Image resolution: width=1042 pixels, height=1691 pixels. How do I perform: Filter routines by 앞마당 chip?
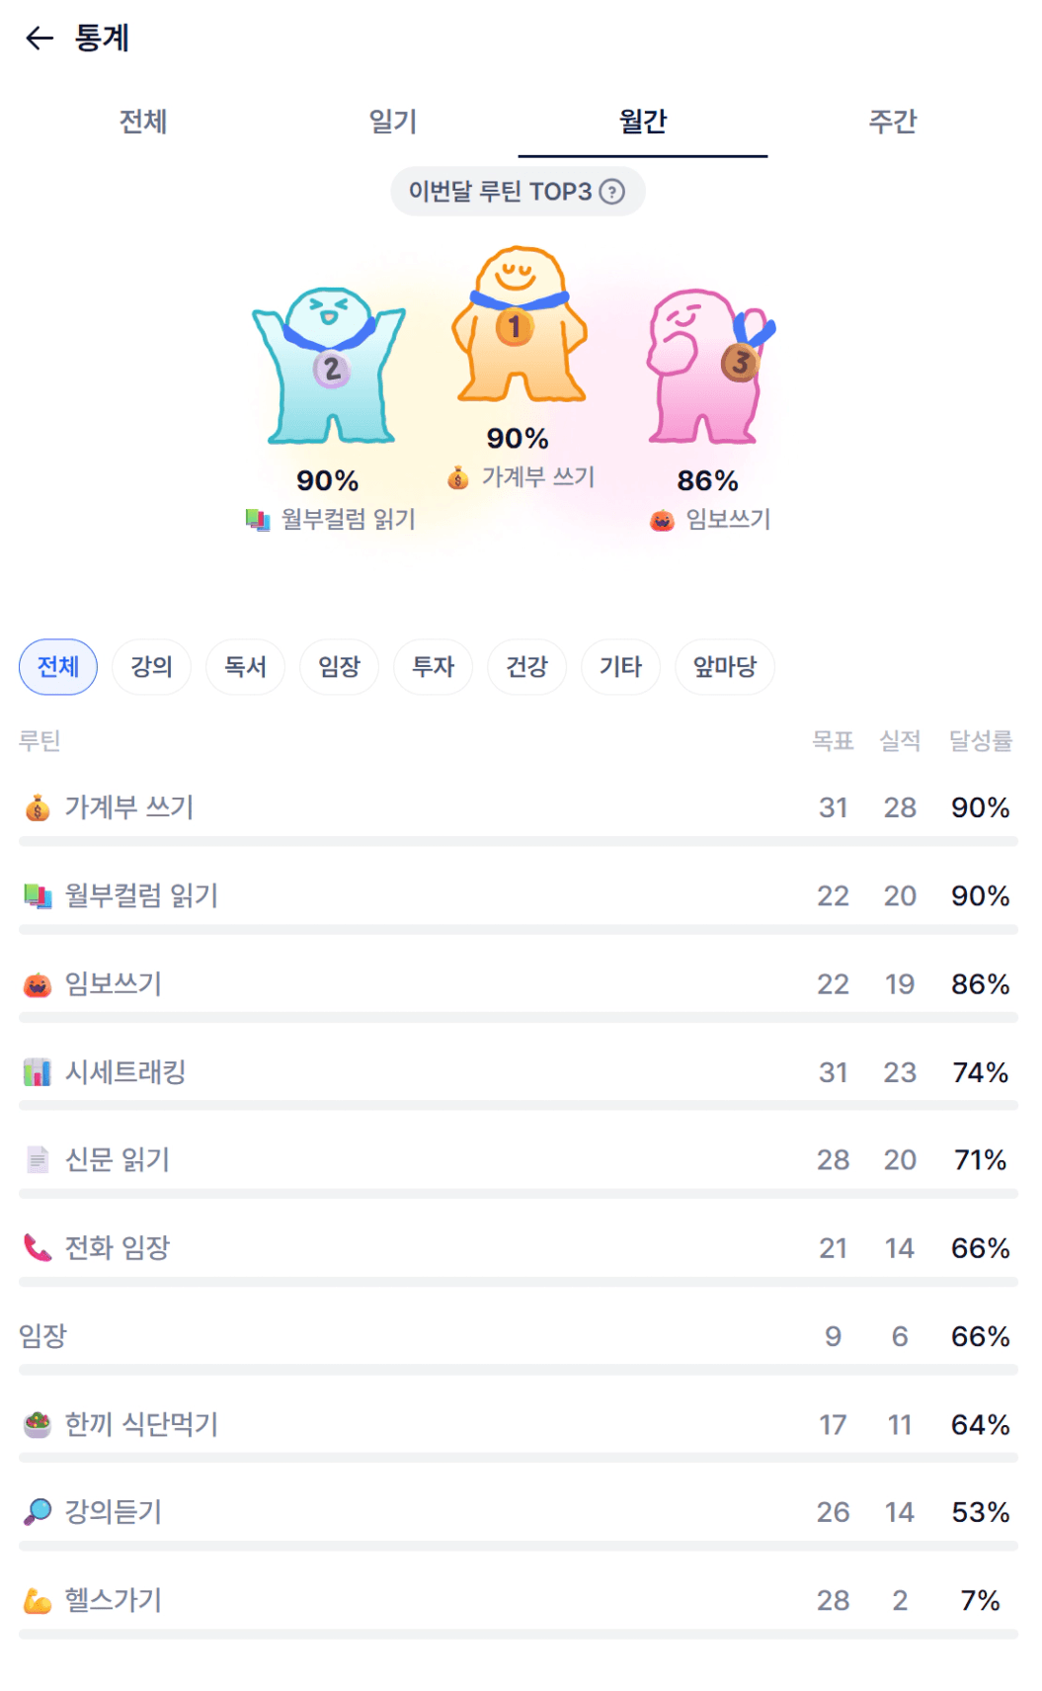point(724,667)
